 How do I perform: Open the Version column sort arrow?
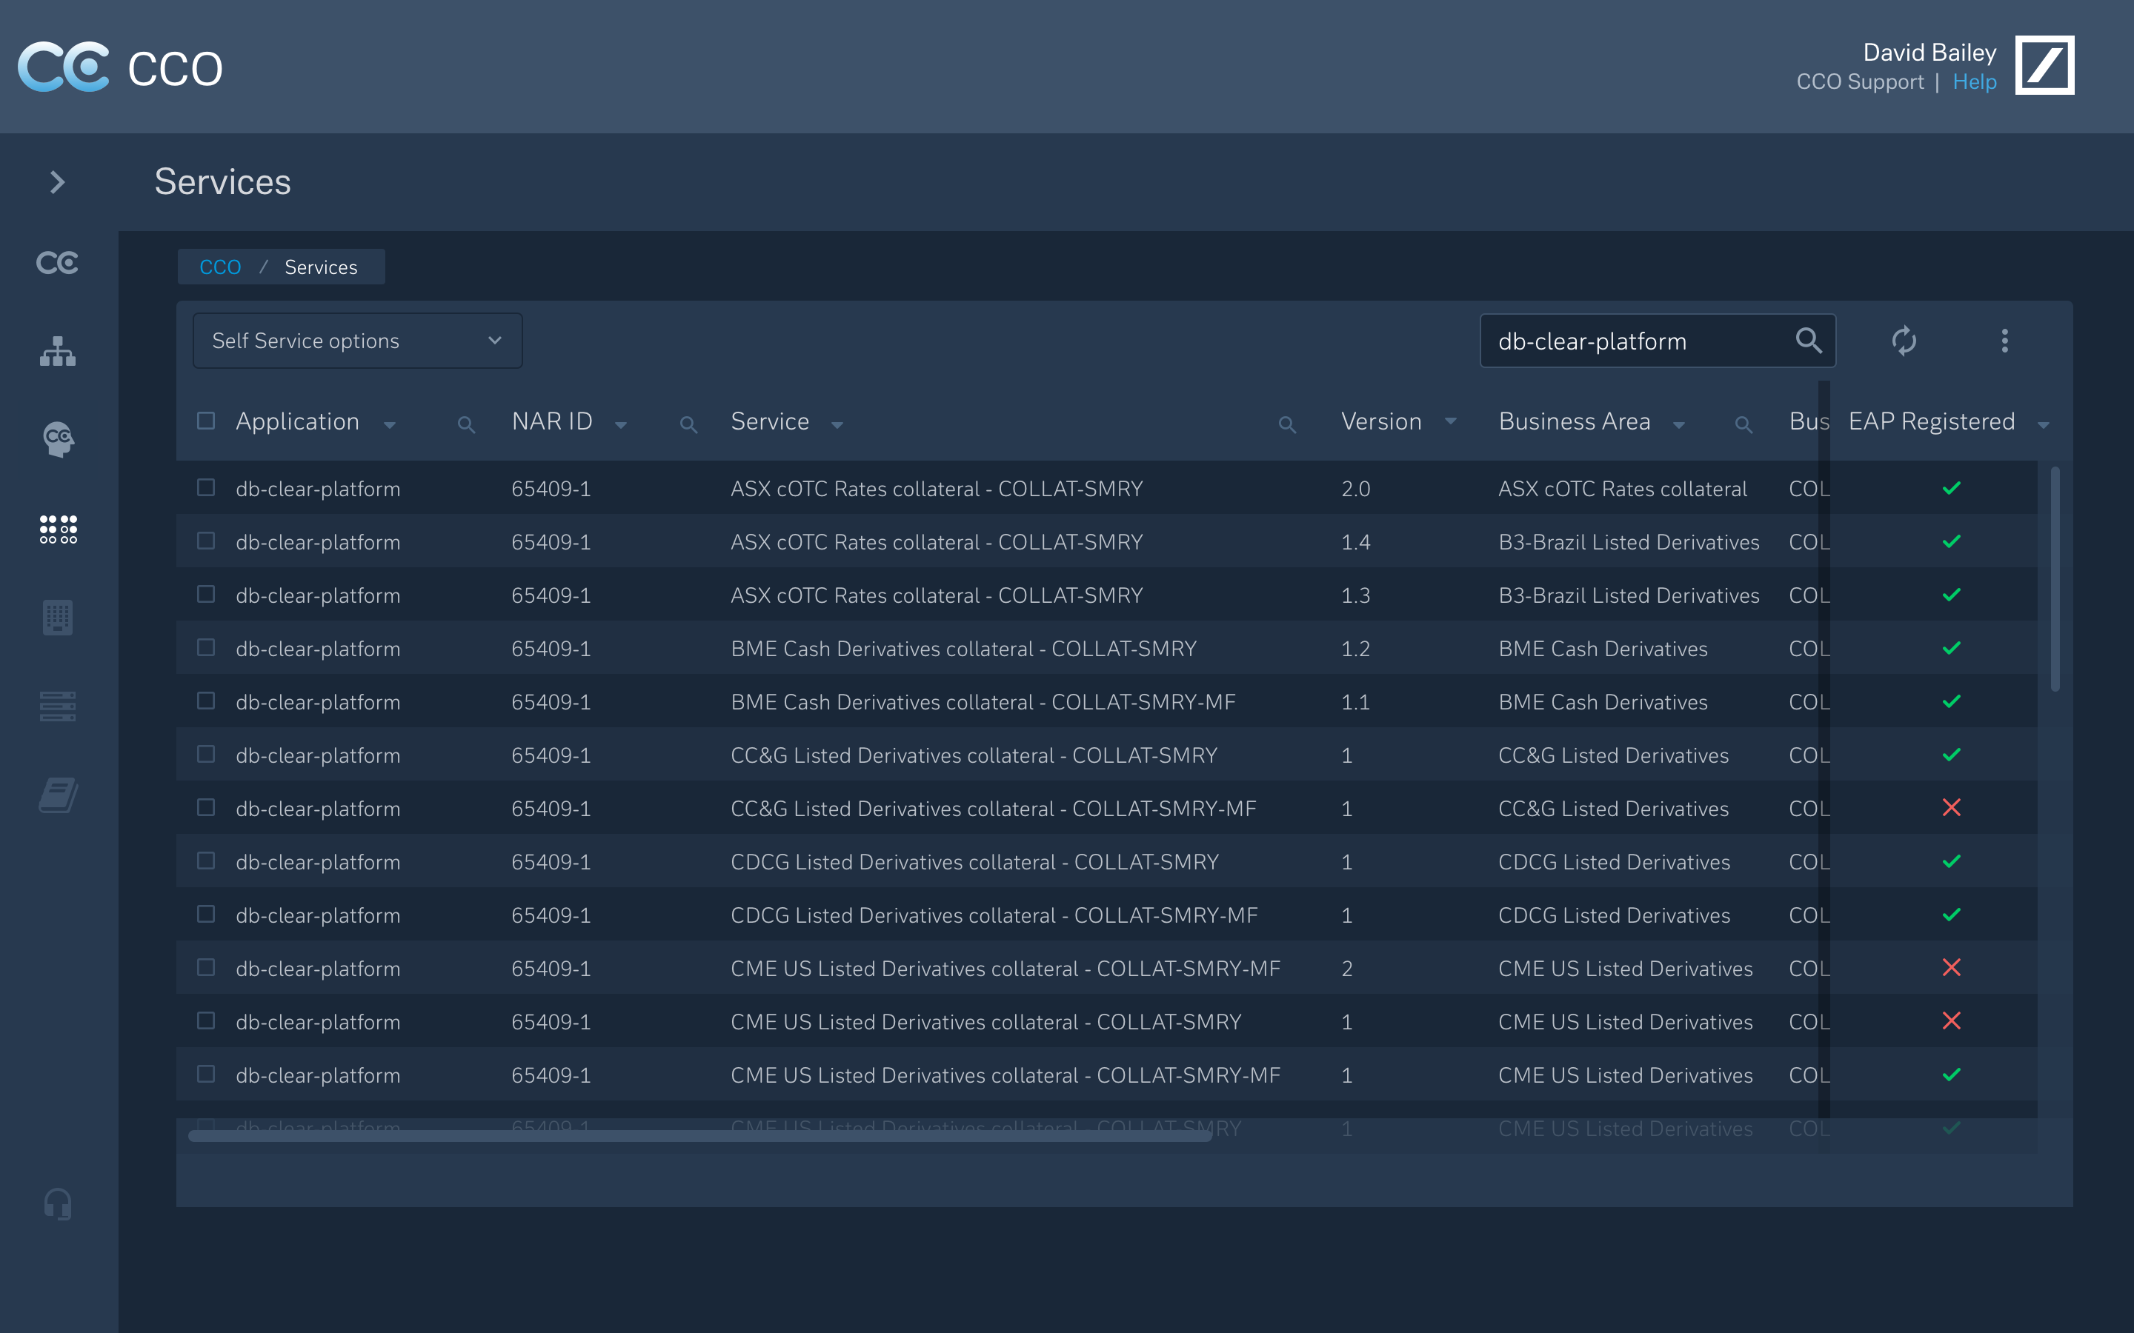[x=1451, y=422]
